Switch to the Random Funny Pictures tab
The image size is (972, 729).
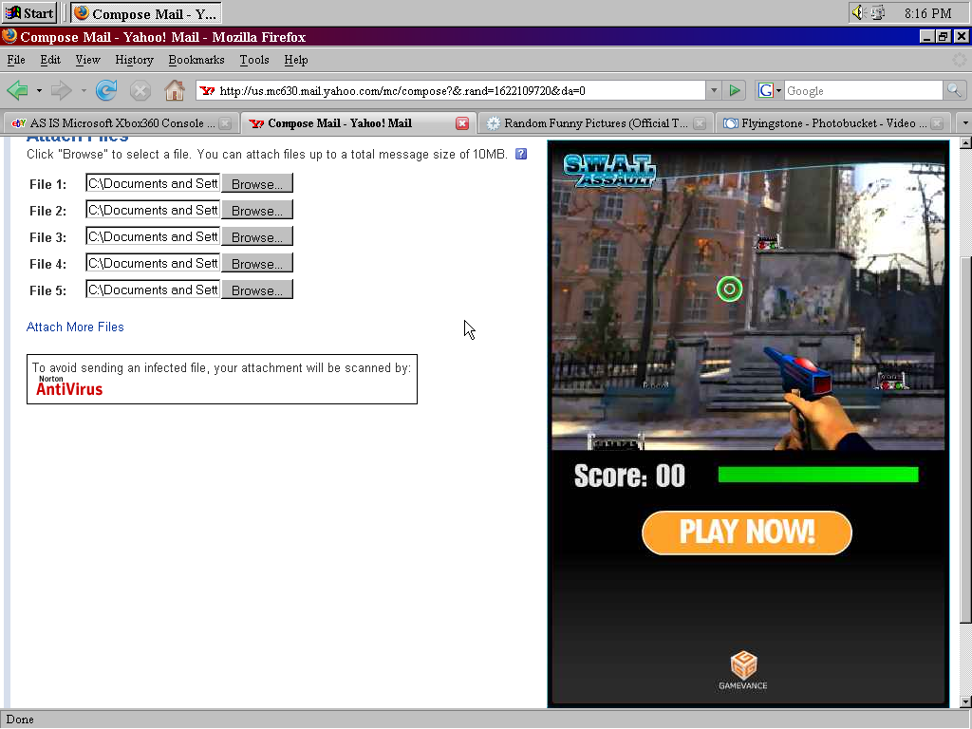click(595, 123)
